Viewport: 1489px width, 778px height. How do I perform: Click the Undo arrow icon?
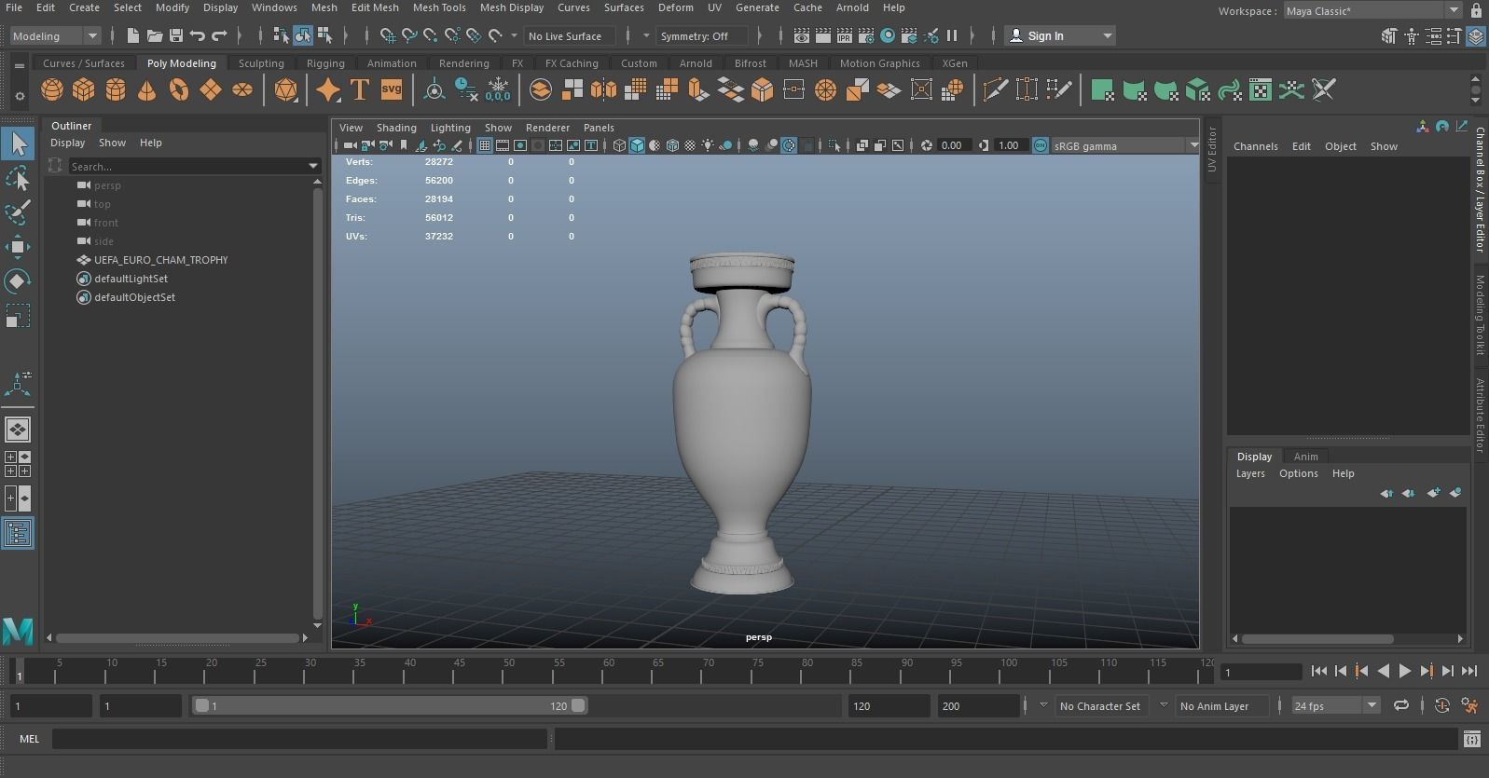[x=197, y=35]
